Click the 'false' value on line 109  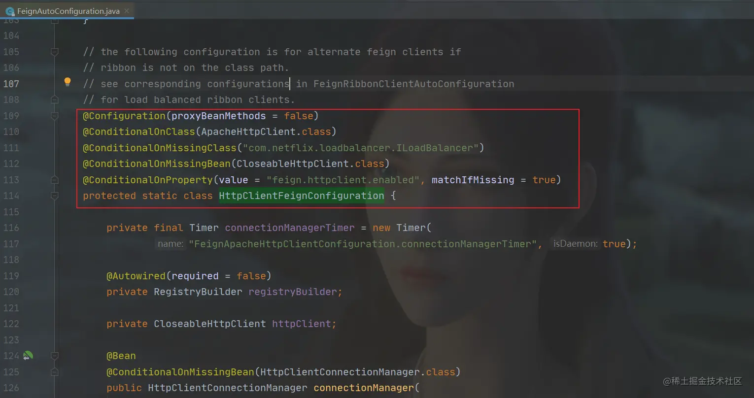pyautogui.click(x=299, y=116)
